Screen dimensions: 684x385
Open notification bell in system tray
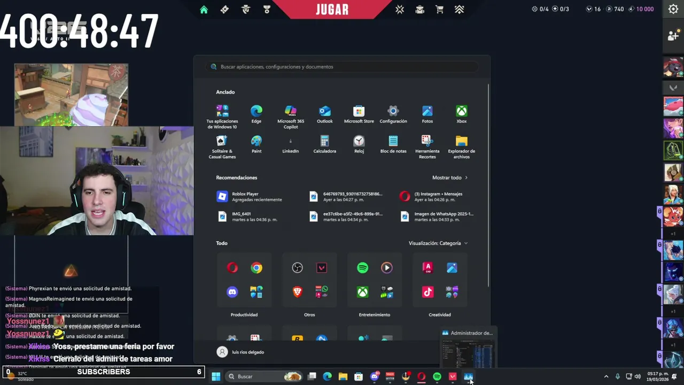click(x=674, y=376)
